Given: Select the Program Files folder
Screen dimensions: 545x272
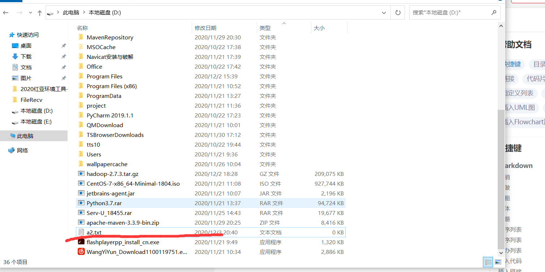Looking at the screenshot, I should point(104,76).
